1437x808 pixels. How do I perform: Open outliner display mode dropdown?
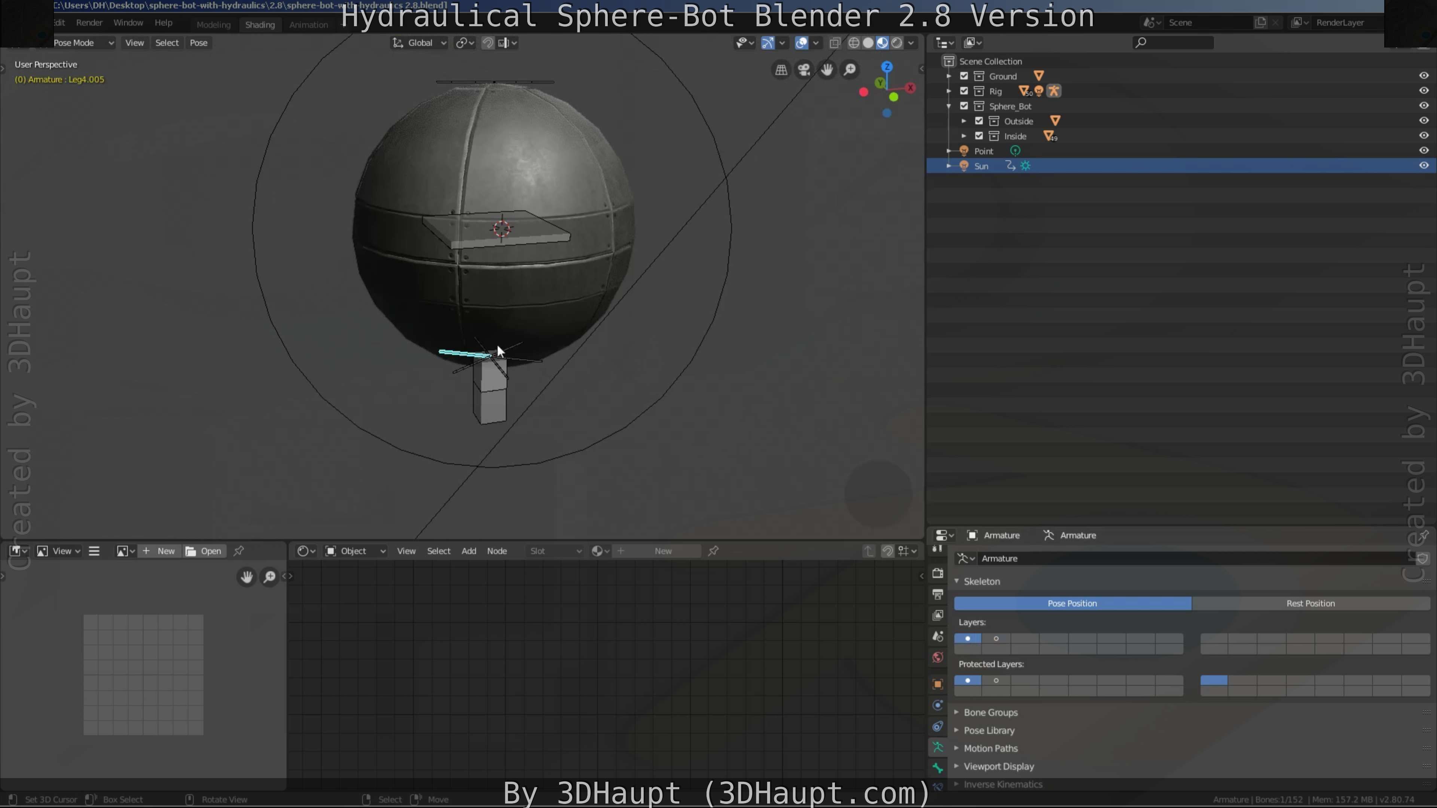tap(973, 43)
